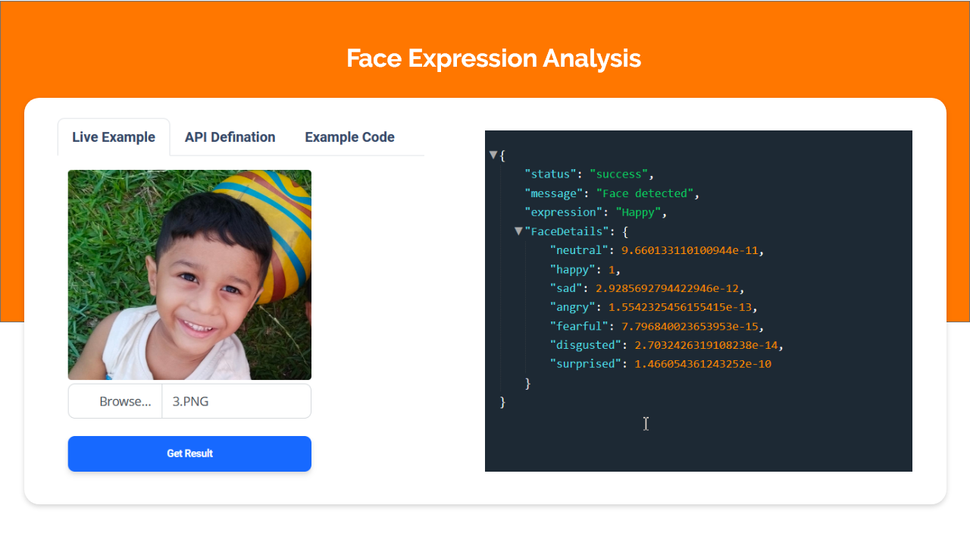The image size is (970, 546).
Task: Click the blue Get Result button
Action: 189,453
